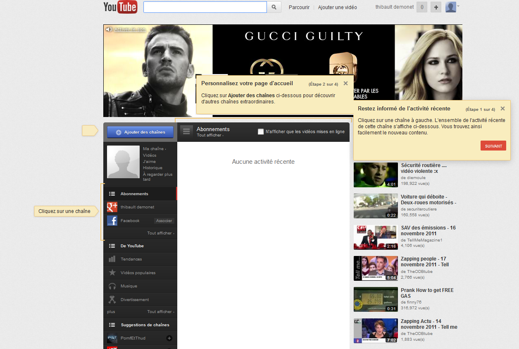519x349 pixels.
Task: Close the Restez informé tooltip
Action: (502, 109)
